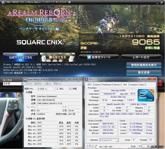This screenshot has height=149, width=165.
Task: Click the Max TDP 60 W value
Action: coord(133,94)
